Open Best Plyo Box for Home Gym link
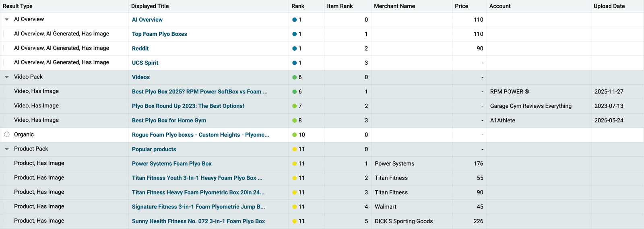 pyautogui.click(x=169, y=120)
